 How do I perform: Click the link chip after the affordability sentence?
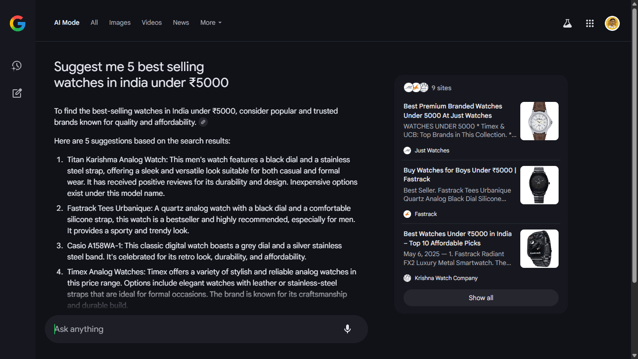tap(203, 122)
